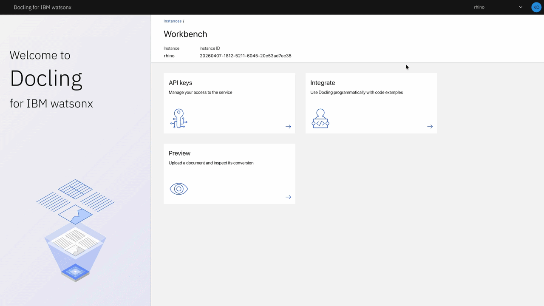Viewport: 544px width, 306px height.
Task: Click the key icon on API keys card
Action: click(x=179, y=119)
